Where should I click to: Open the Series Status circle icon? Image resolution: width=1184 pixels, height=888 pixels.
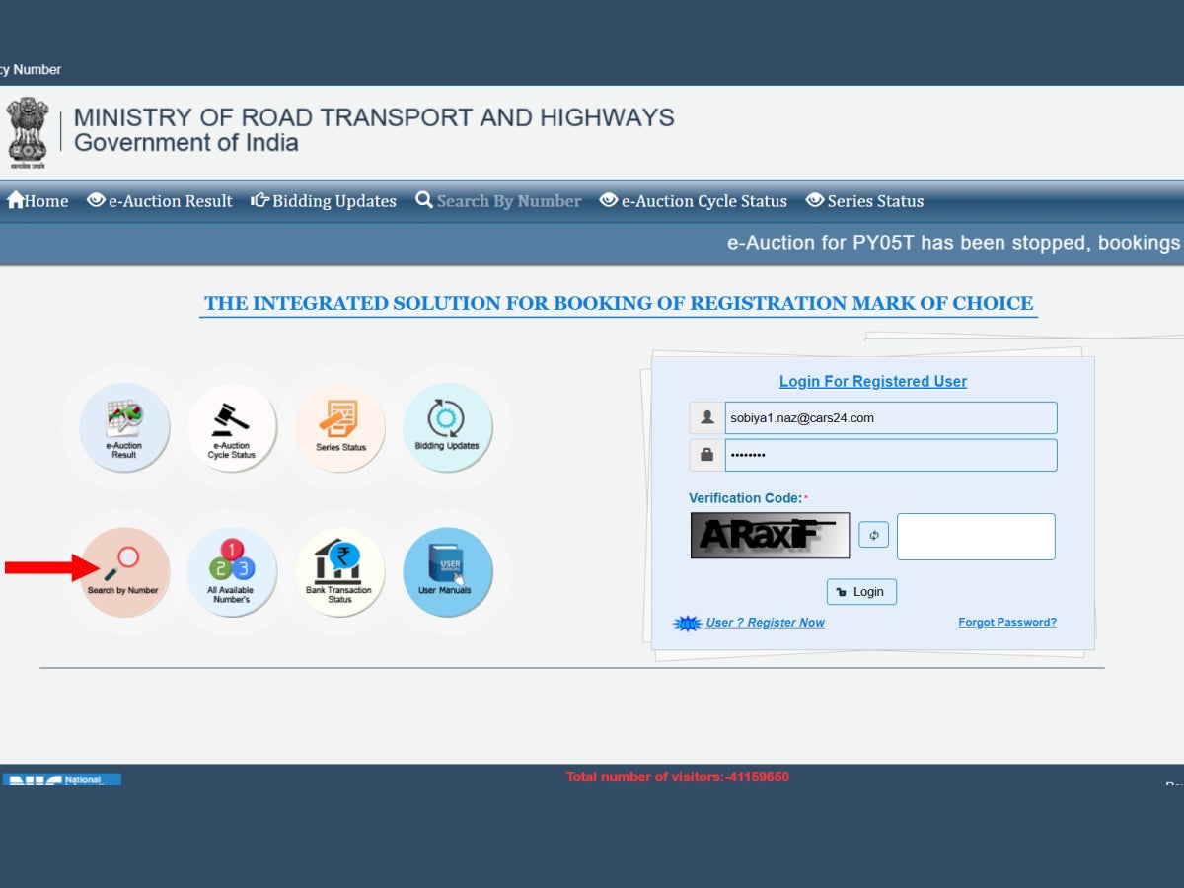click(340, 428)
